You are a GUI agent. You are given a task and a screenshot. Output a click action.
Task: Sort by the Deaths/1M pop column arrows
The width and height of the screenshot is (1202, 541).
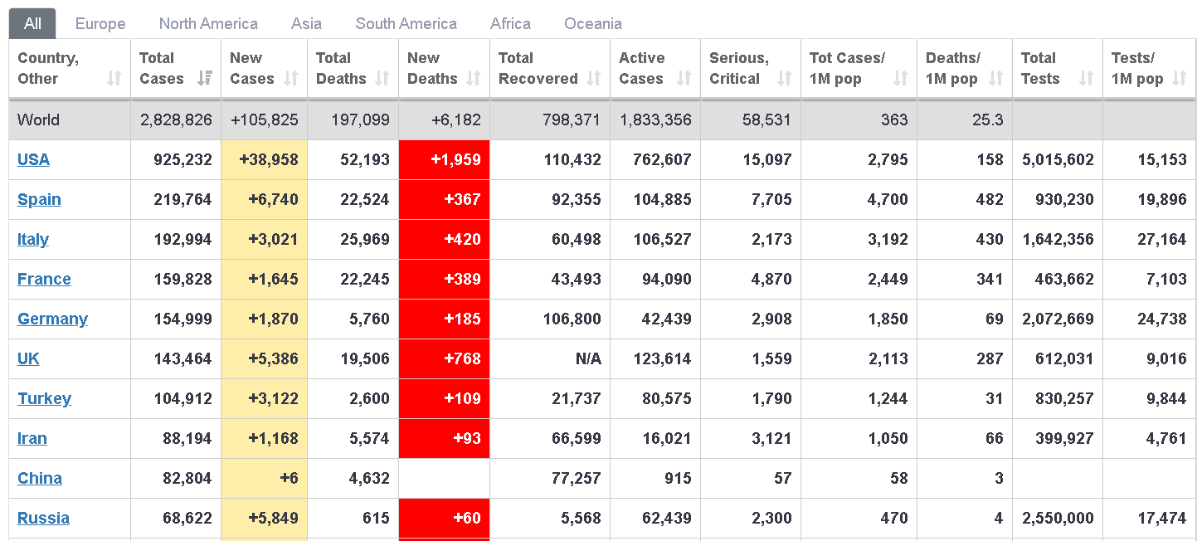point(996,79)
